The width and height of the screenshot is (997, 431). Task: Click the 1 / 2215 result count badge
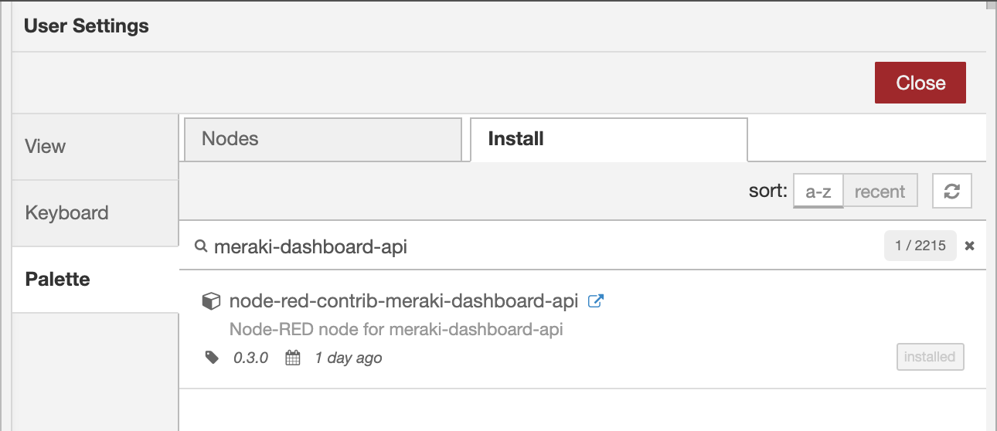(x=920, y=246)
